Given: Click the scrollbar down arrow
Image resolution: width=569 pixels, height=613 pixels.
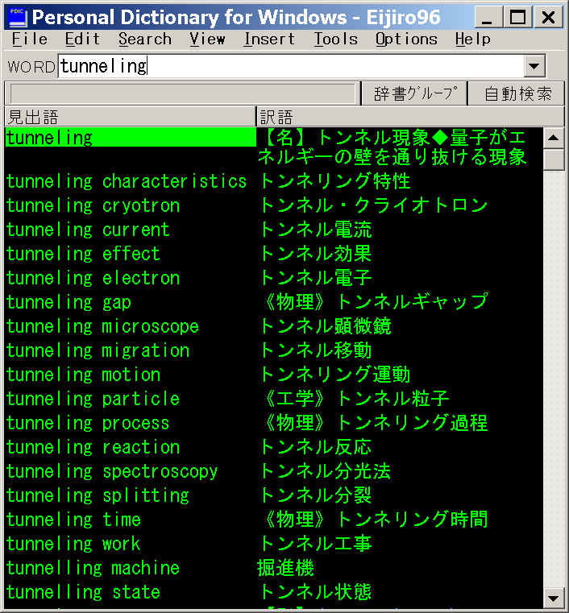Looking at the screenshot, I should coord(554,599).
